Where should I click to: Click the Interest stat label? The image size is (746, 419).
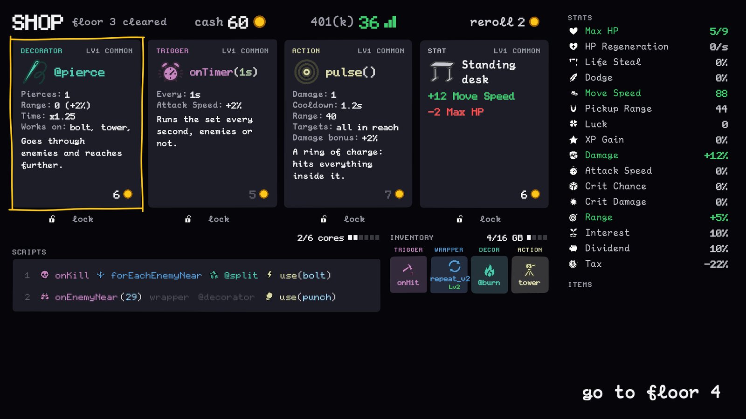click(x=607, y=233)
